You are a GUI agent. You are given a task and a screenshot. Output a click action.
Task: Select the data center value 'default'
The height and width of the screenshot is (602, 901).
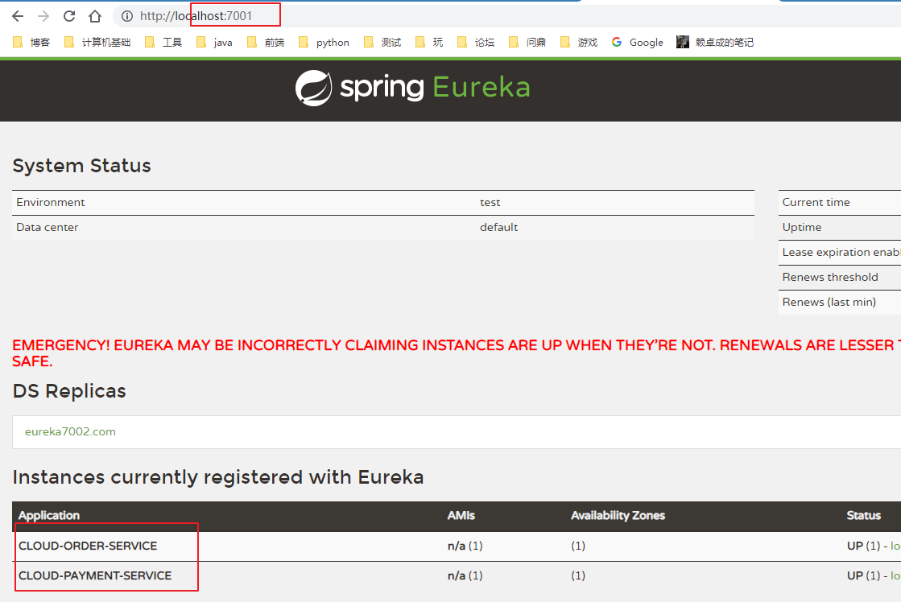(x=498, y=227)
